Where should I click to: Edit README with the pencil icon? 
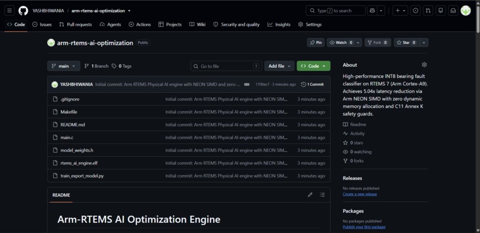point(310,195)
